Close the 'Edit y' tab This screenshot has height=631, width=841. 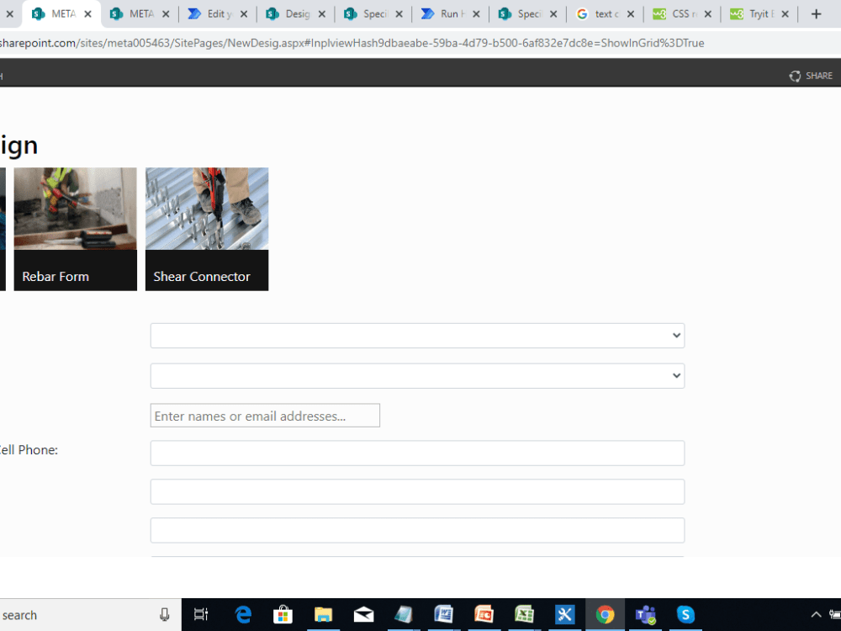pyautogui.click(x=244, y=14)
